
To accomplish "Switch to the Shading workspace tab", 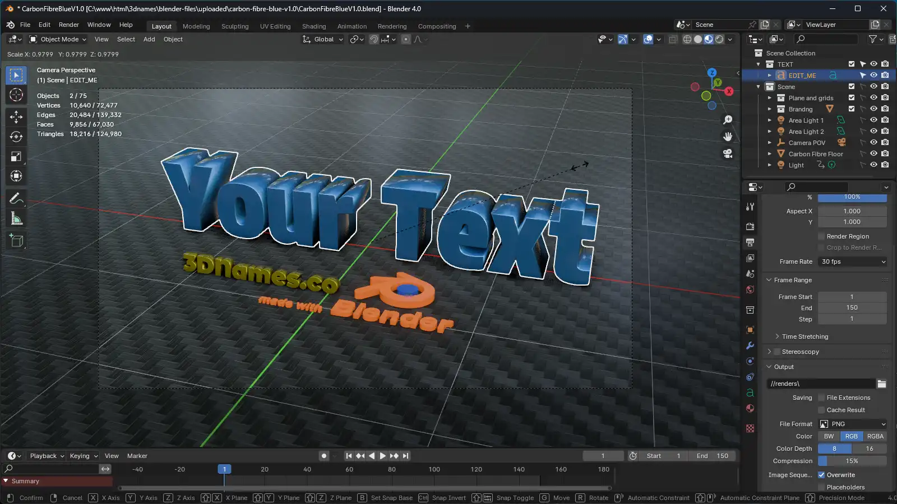I will click(x=313, y=26).
